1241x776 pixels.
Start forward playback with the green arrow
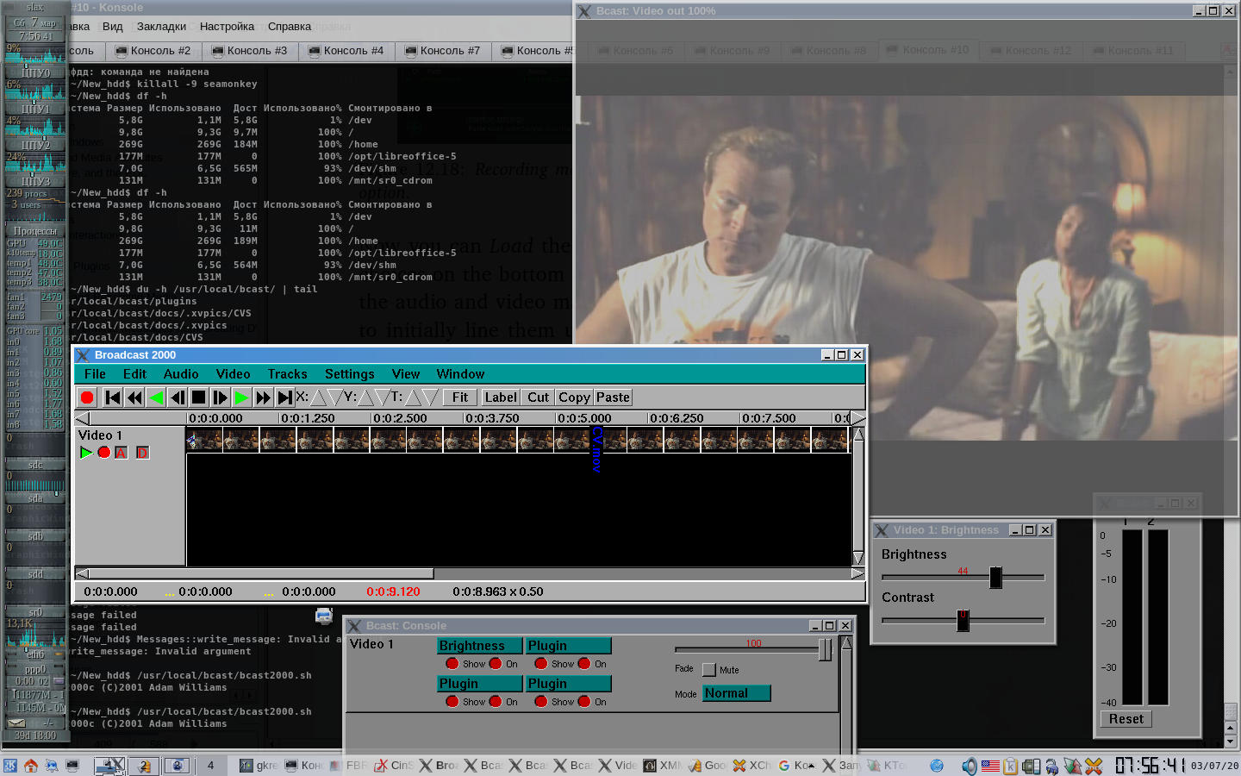pyautogui.click(x=242, y=397)
